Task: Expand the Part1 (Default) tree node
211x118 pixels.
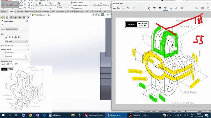Action: click(31, 15)
